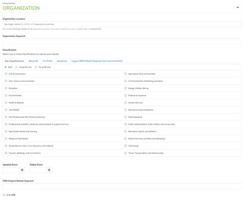Viewport: 243px width, 201px height.
Task: Check the Job-Related checkbox
Action: pos(6,110)
